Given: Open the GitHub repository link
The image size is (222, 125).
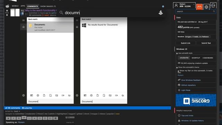Looking at the screenshot, I should click(x=188, y=85).
